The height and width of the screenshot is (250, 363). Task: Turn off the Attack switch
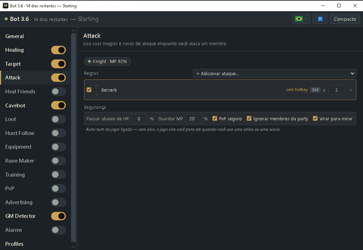coord(58,78)
